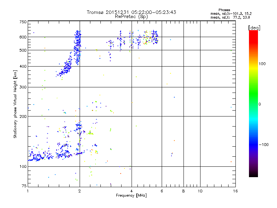
Task: Click the x-axis tick label '1'
Action: pyautogui.click(x=28, y=191)
